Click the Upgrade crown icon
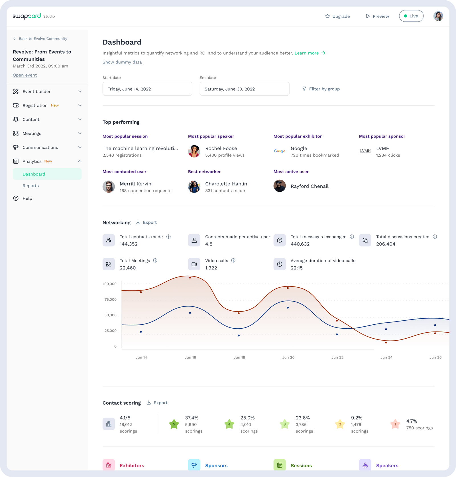The height and width of the screenshot is (477, 456). click(x=327, y=16)
